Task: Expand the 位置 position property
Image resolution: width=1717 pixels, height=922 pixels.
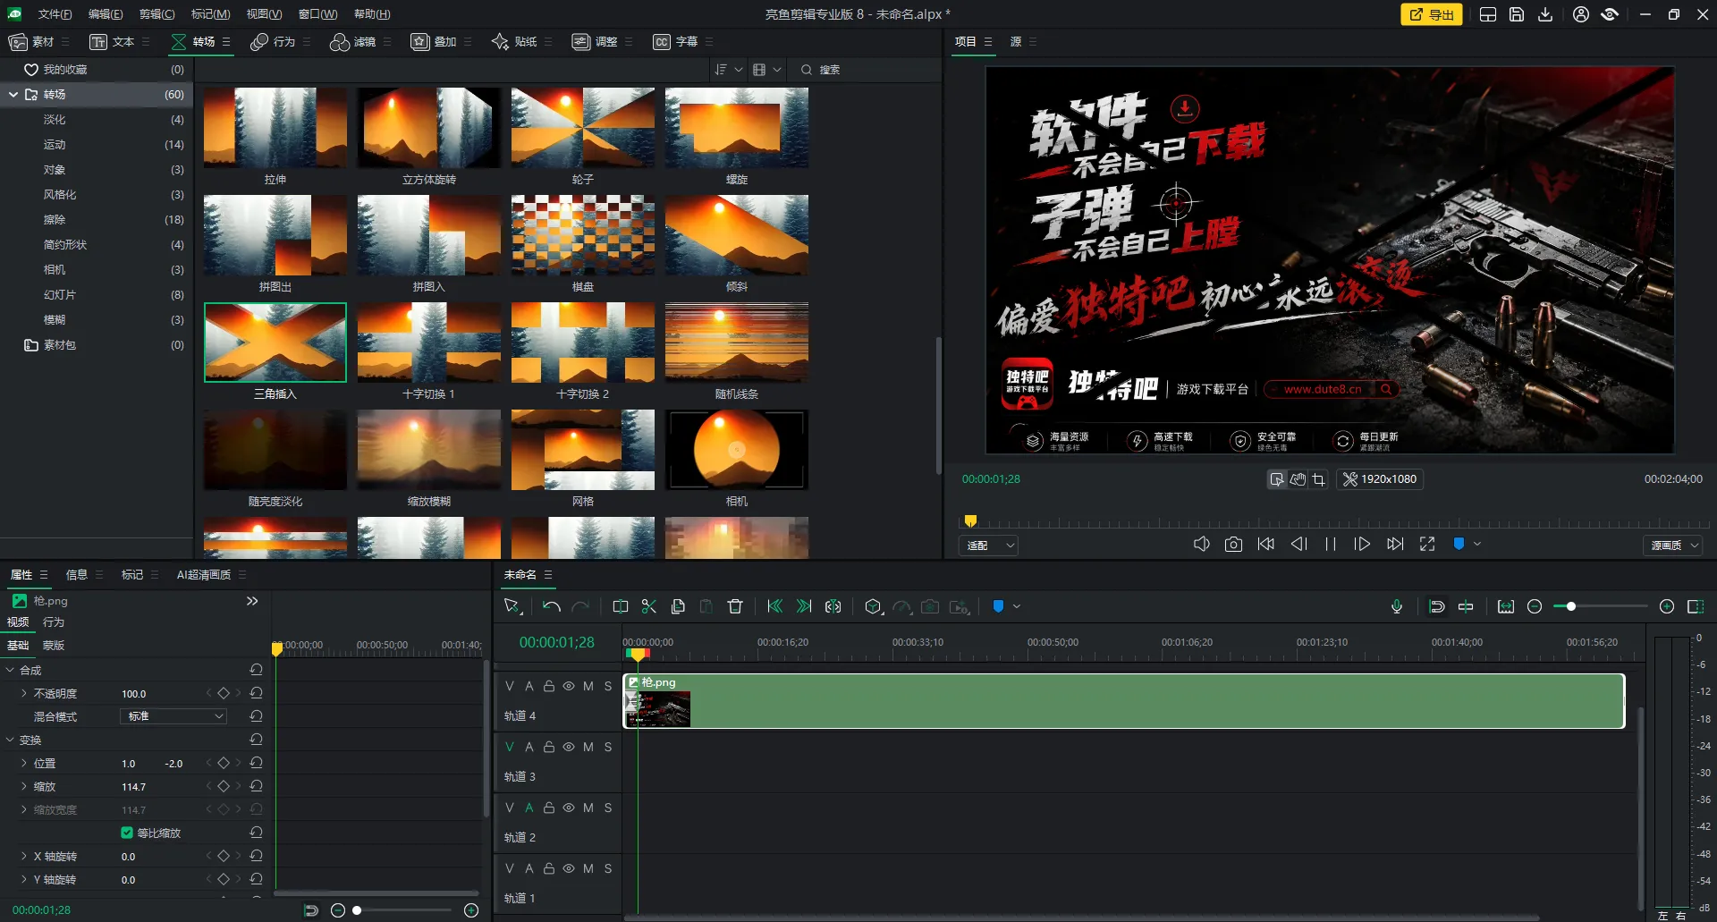Action: click(24, 763)
